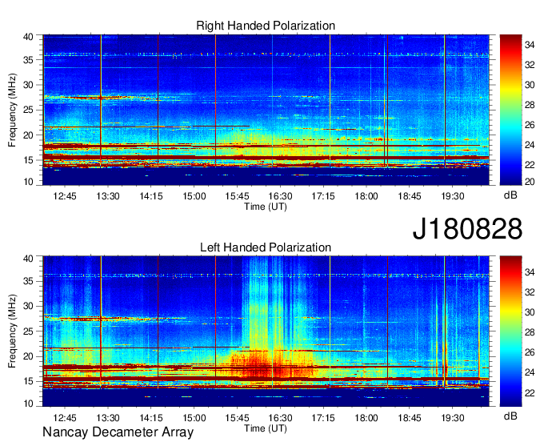Select the J180828 date label
Image resolution: width=544 pixels, height=442 pixels.
click(467, 228)
